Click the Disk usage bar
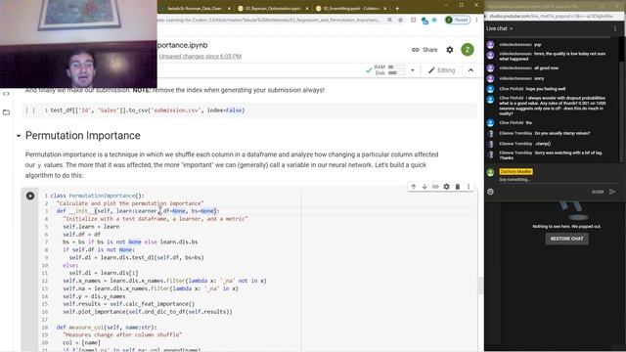 397,73
